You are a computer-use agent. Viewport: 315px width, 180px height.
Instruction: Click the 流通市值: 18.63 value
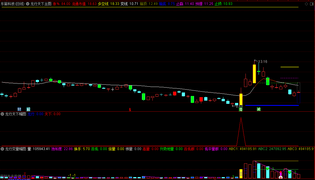point(84,4)
